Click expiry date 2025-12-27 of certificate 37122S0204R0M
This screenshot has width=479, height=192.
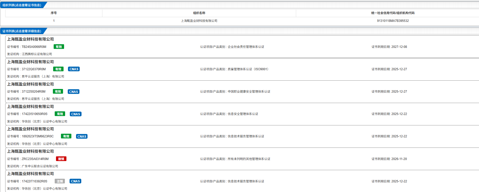tap(399, 92)
